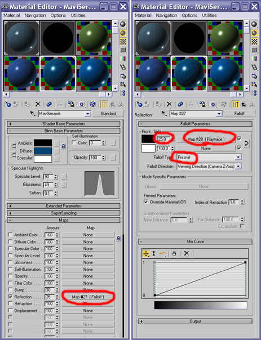261x340 pixels.
Task: Enable Ambient Color map checkbox
Action: click(10, 235)
